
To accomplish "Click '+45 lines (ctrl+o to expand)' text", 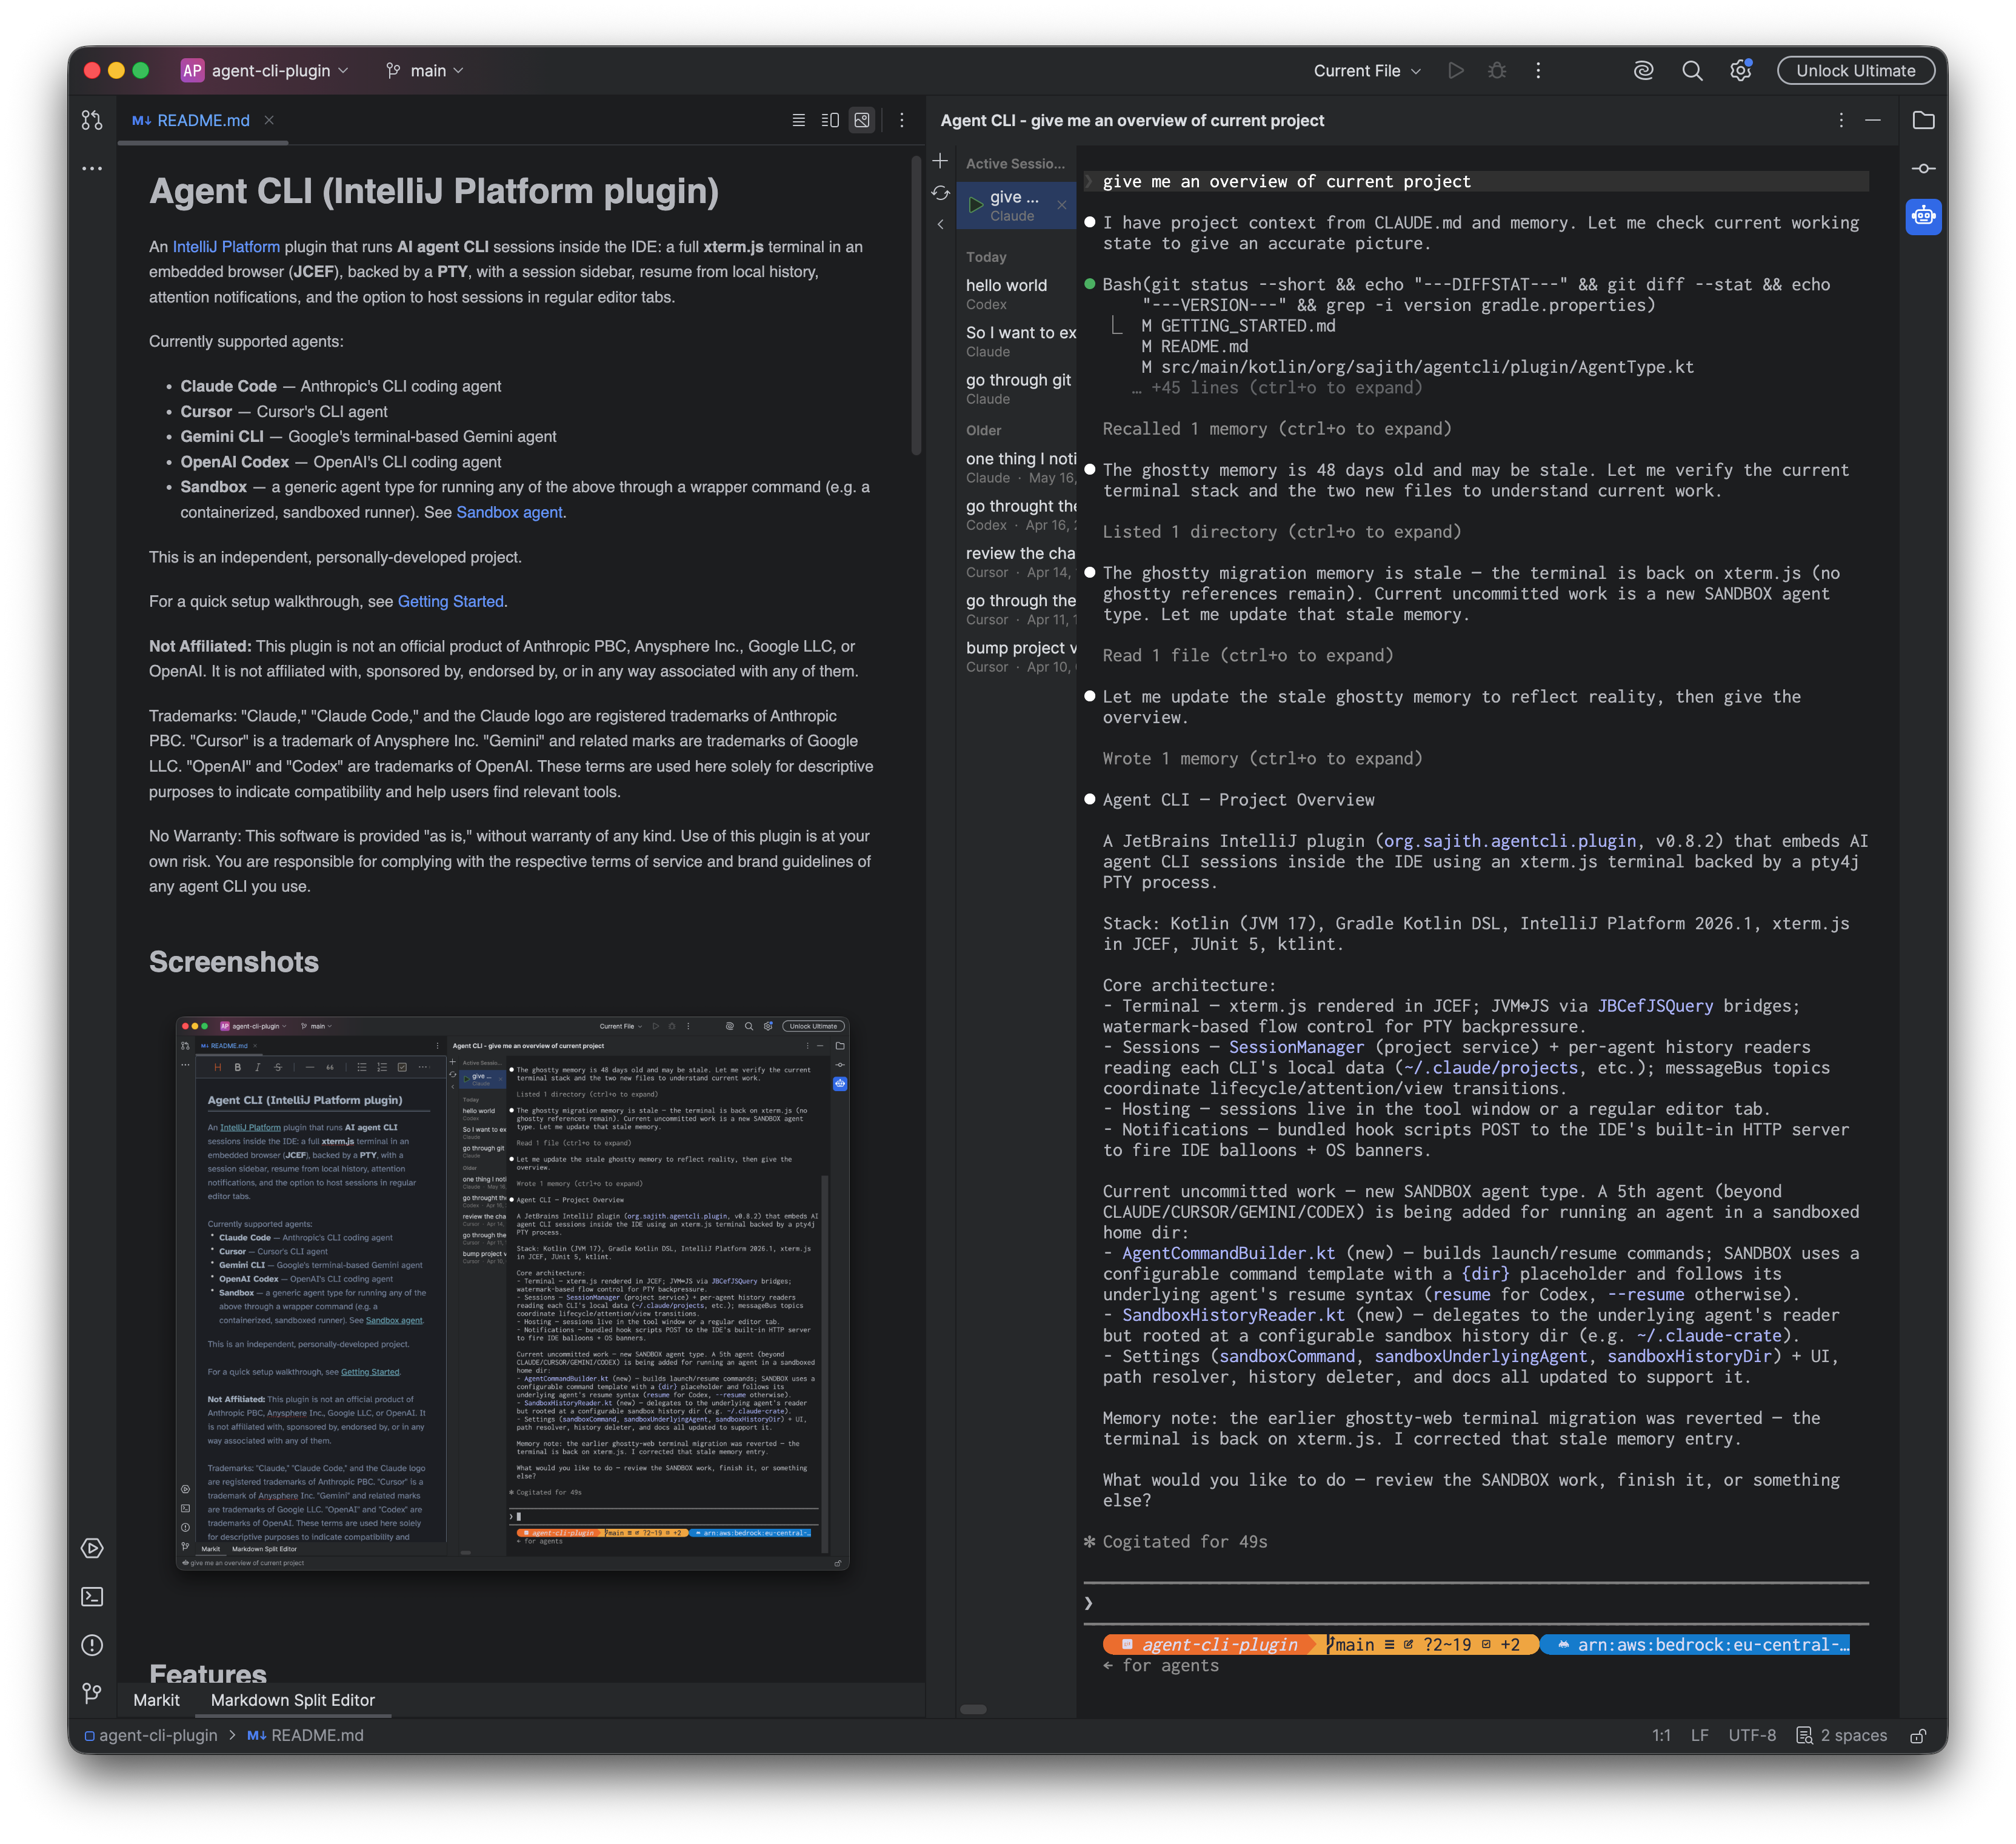I will pos(1286,387).
